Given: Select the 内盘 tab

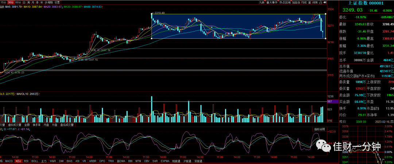Looking at the screenshot, I should pos(46,125).
